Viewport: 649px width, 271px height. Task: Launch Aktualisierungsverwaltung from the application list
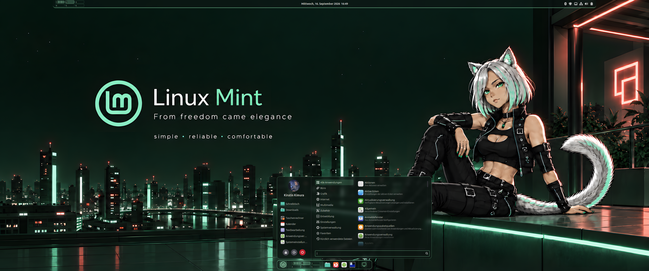click(x=391, y=201)
